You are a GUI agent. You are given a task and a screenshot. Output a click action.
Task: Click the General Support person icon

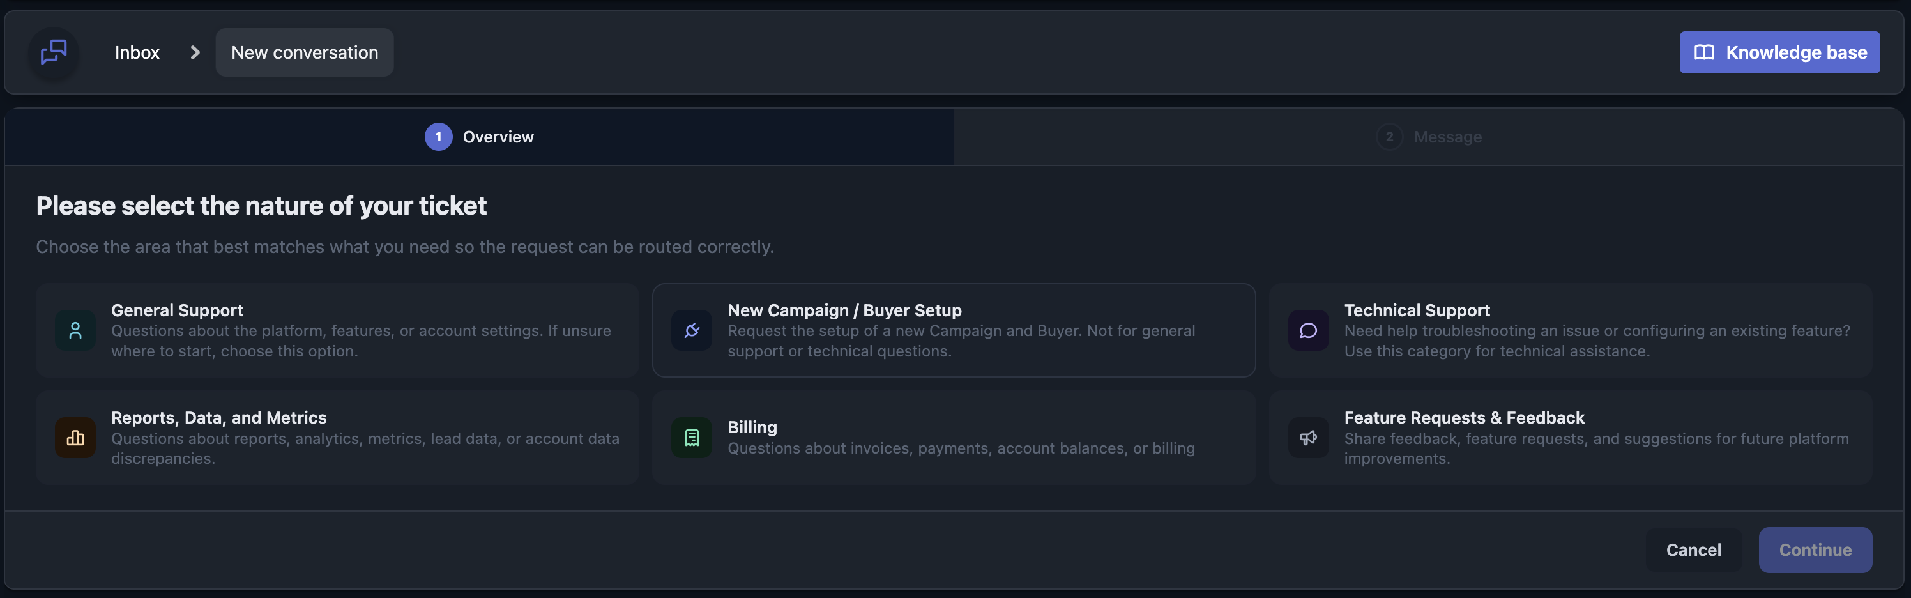pyautogui.click(x=75, y=330)
